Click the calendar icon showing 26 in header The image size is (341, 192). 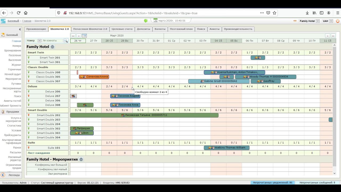point(156,21)
